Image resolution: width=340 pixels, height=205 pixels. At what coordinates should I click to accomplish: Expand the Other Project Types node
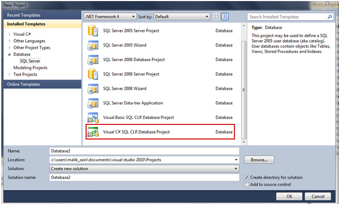[10, 48]
